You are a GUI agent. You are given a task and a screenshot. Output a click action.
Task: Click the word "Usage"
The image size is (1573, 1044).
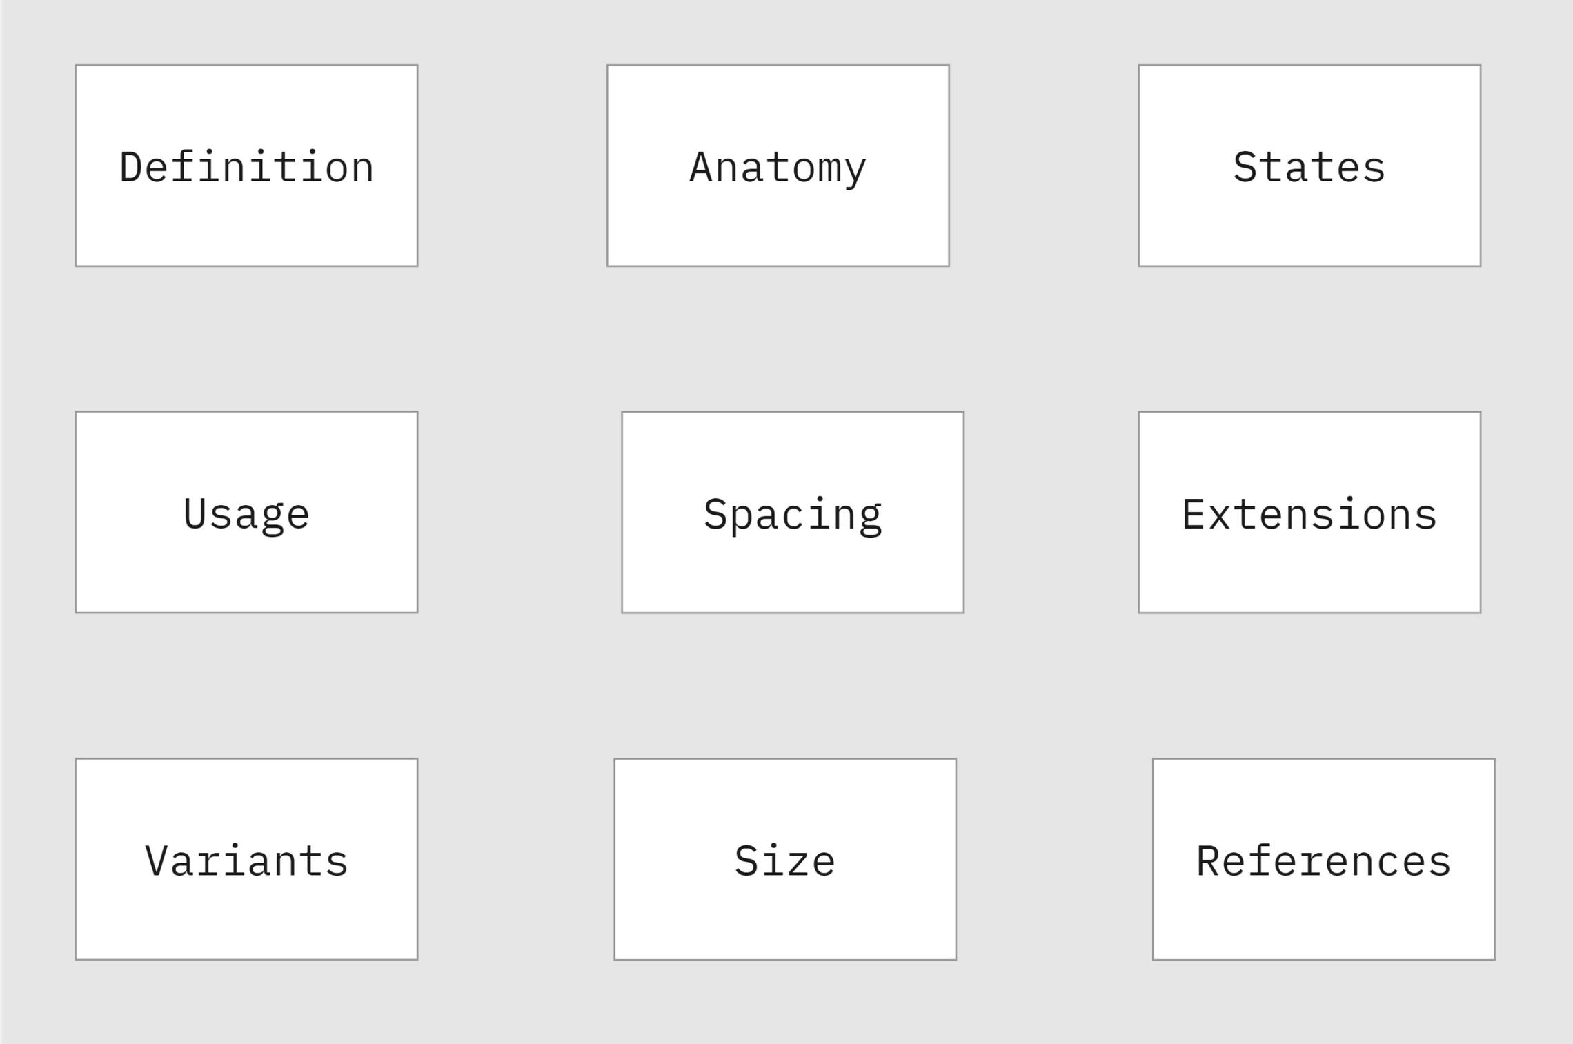246,514
